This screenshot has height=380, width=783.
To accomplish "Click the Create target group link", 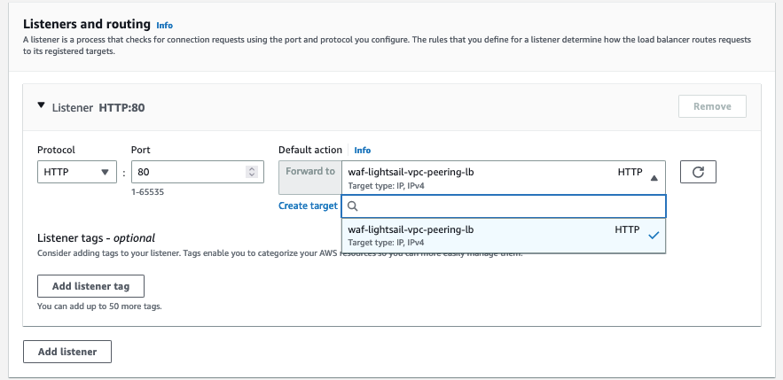I will (x=309, y=206).
